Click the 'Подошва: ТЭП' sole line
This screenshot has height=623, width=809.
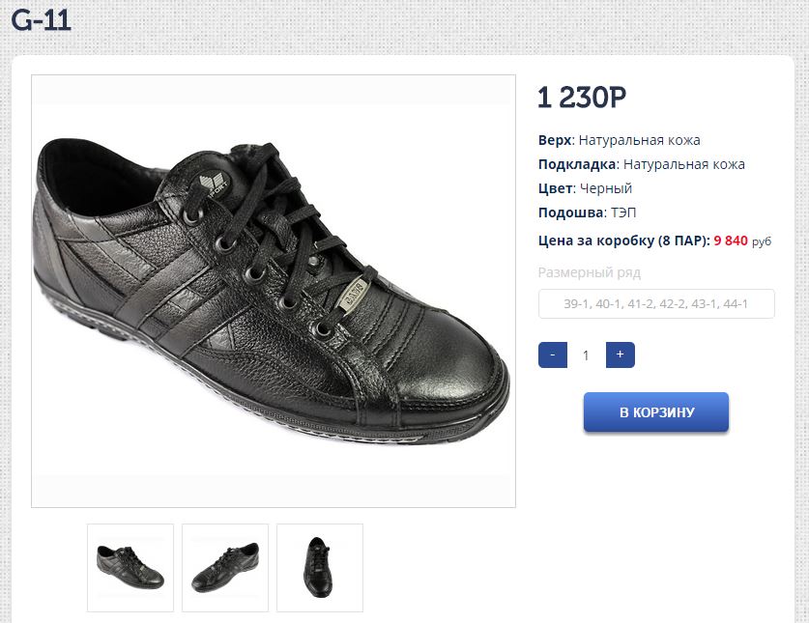[587, 212]
